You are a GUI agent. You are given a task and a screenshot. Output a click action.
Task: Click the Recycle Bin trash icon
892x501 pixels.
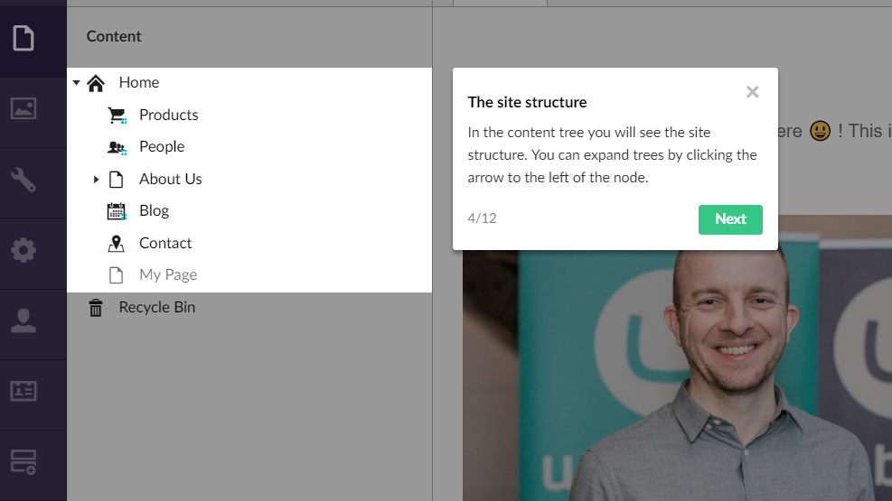(96, 308)
